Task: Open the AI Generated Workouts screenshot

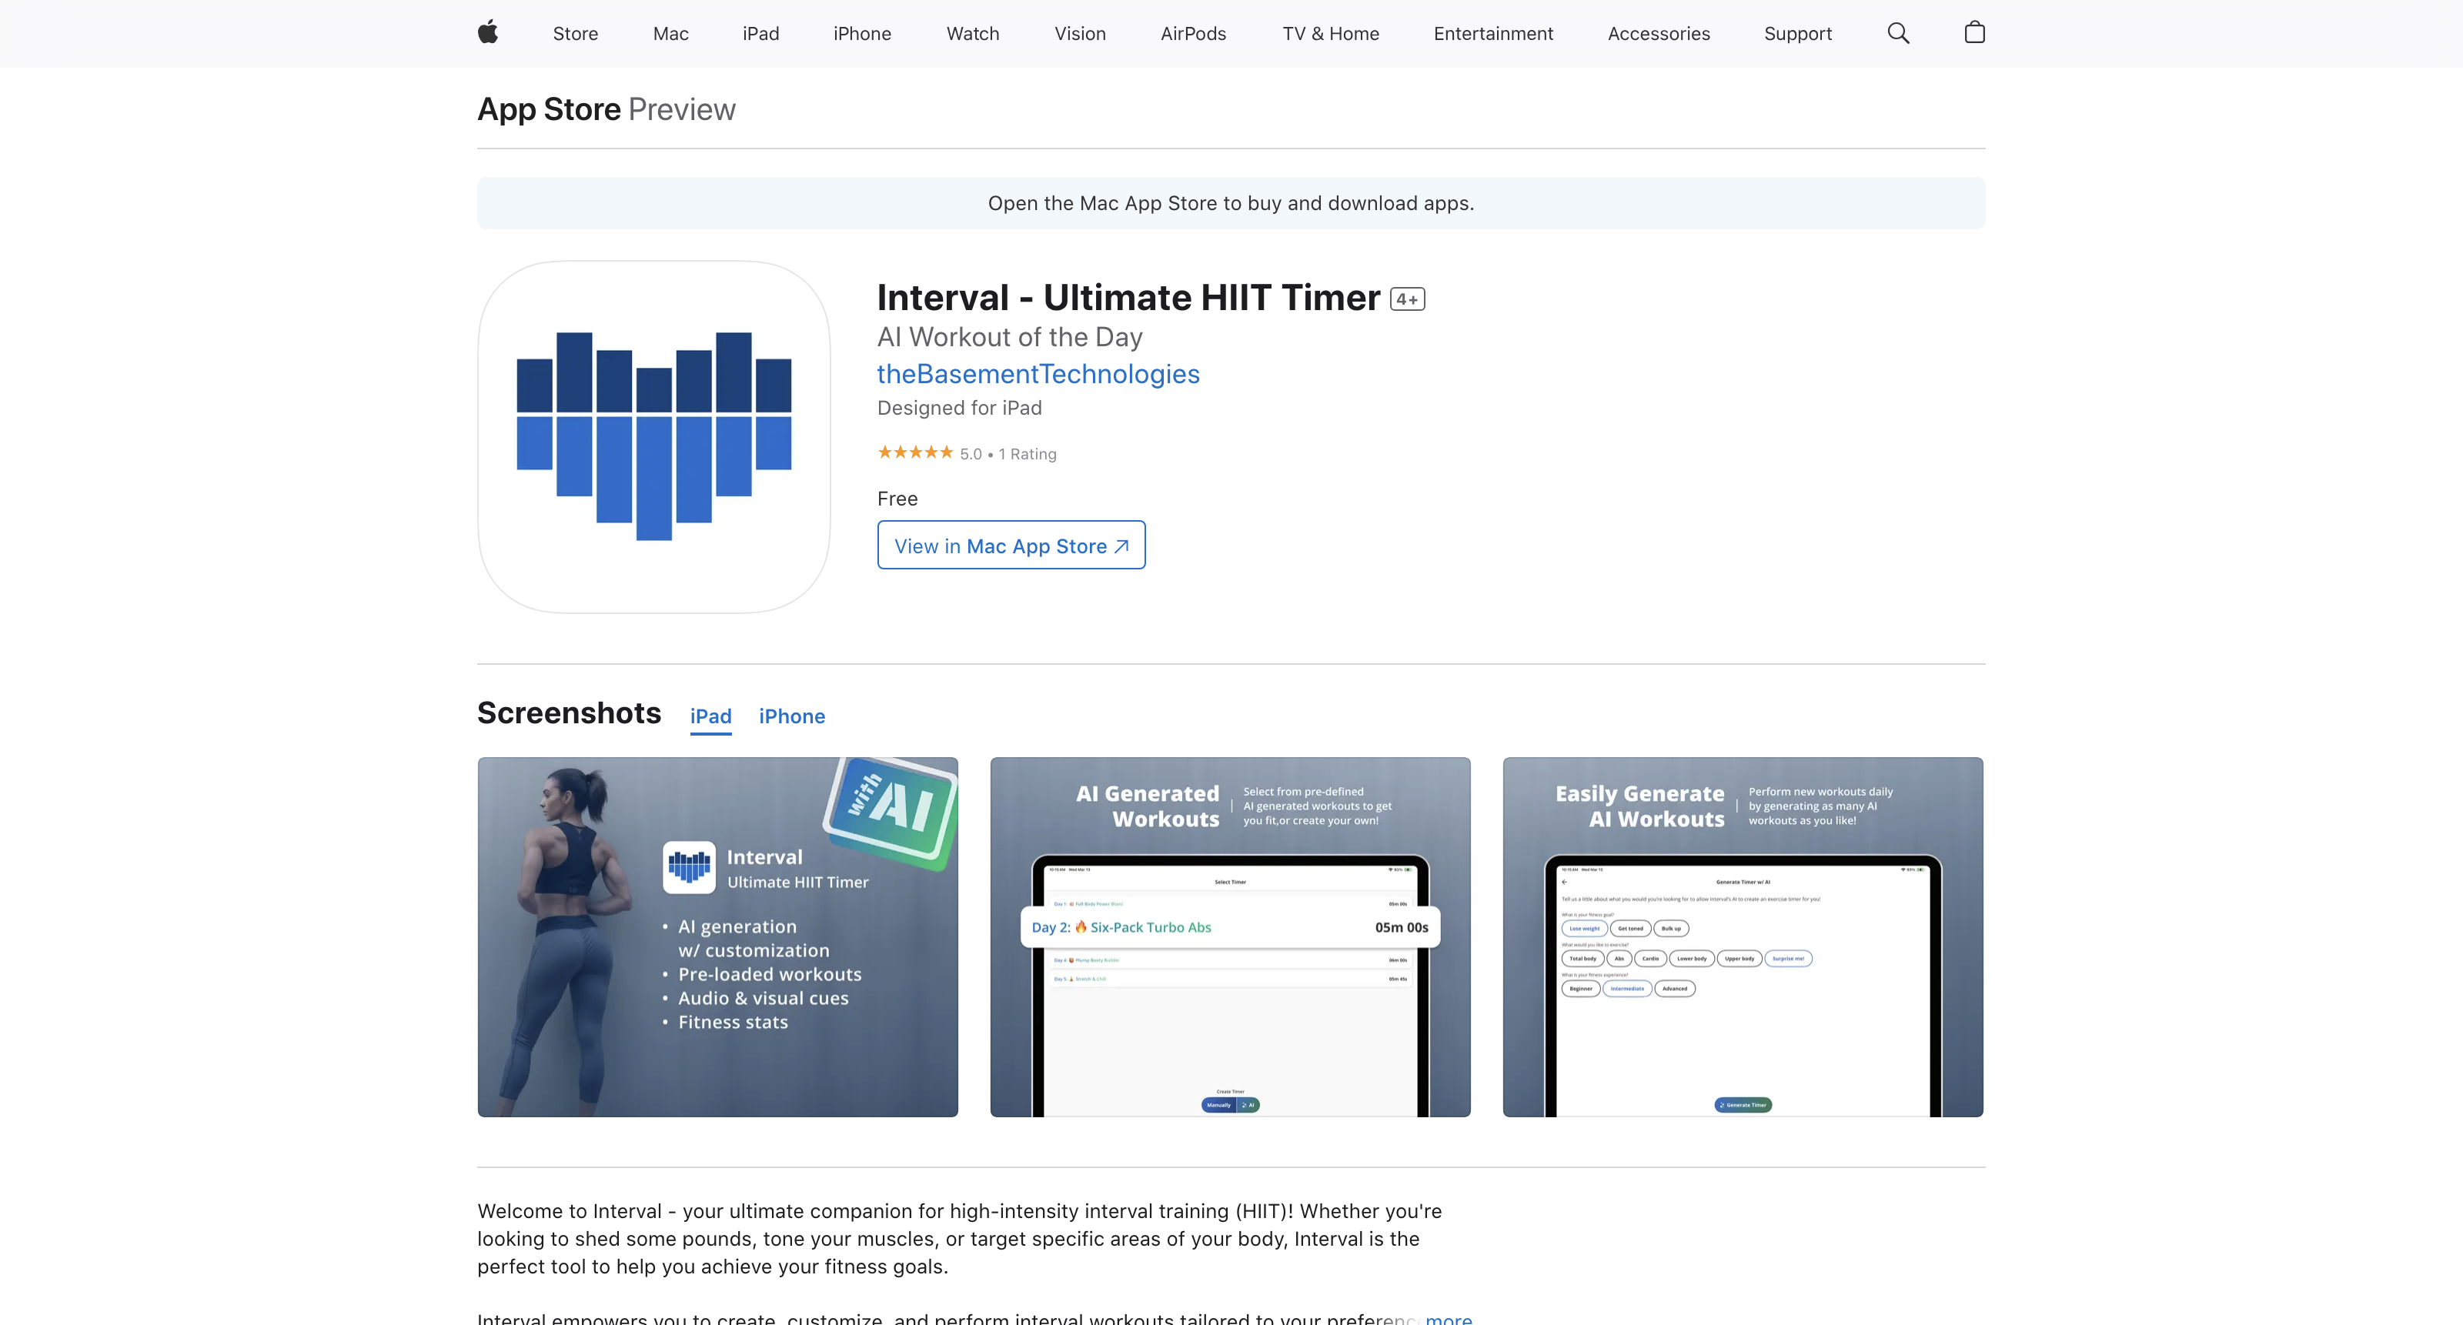Action: 1231,937
